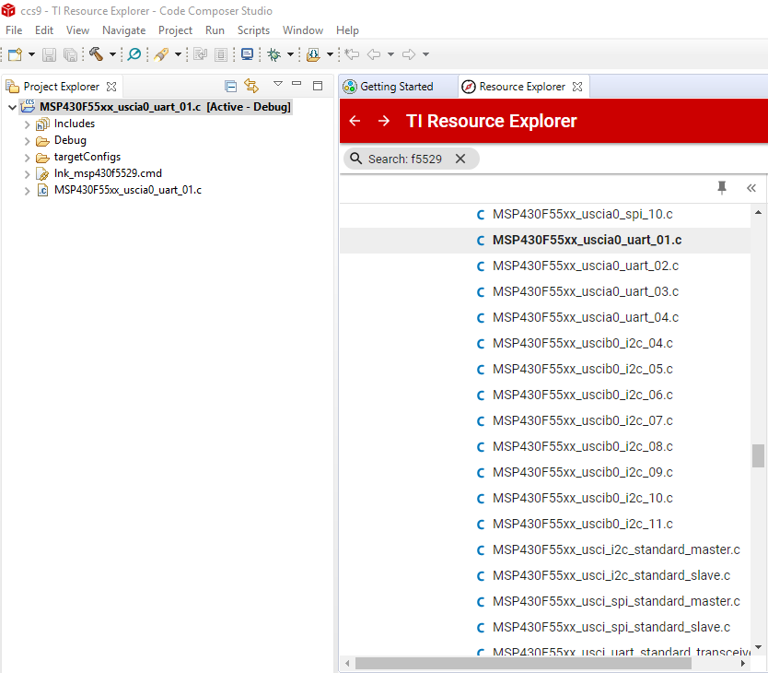Click C icon beside MSP430F55xx_uscib0_i2c_09.c
This screenshot has height=673, width=768.
coord(481,473)
